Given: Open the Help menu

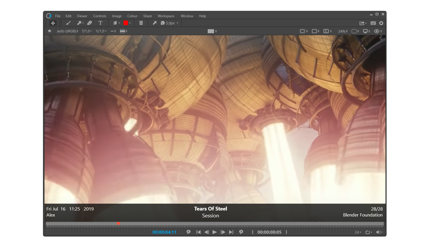Looking at the screenshot, I should [x=203, y=16].
